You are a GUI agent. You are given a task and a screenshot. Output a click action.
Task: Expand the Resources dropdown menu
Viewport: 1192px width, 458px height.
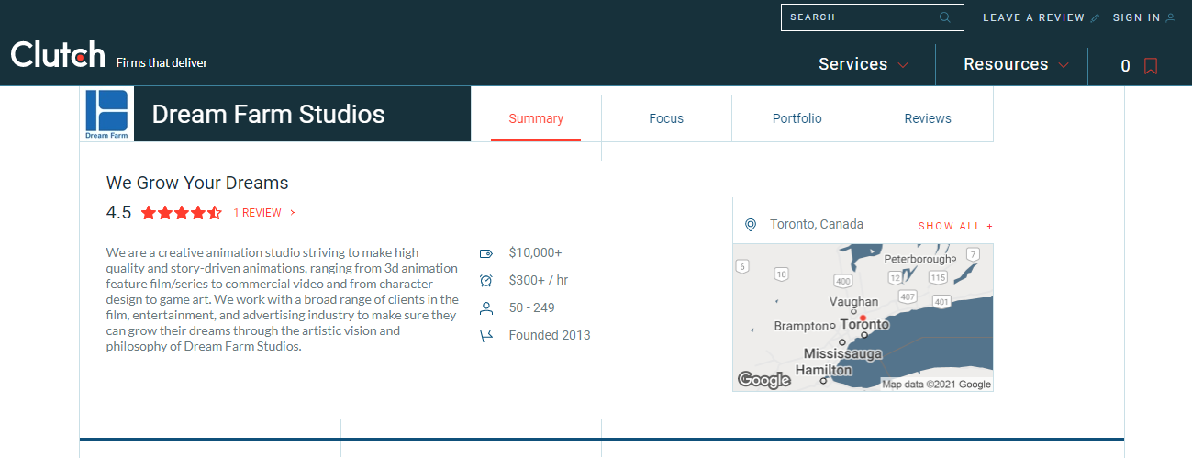click(1016, 65)
